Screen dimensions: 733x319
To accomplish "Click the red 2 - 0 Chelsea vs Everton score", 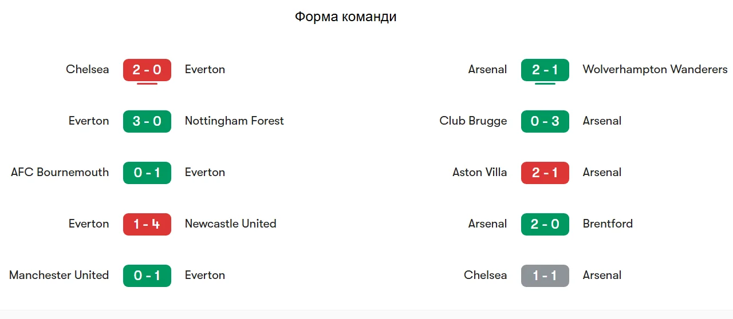I will [147, 70].
